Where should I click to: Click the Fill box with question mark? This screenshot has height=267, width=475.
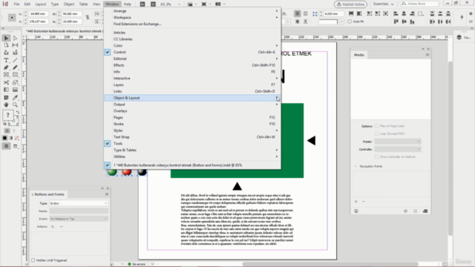tap(7, 115)
